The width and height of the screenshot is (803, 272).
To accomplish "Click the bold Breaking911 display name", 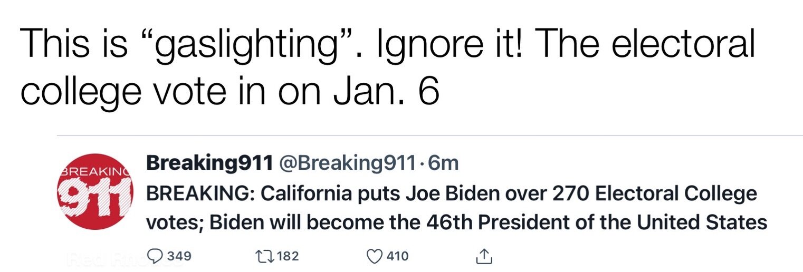I will point(208,163).
